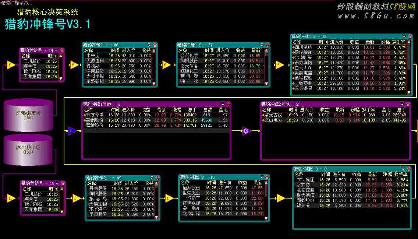The height and width of the screenshot is (239, 418).
Task: Click the 沪深A股市场 cylinder linked to 猎豹集结号 - 14
Action: tap(28, 115)
